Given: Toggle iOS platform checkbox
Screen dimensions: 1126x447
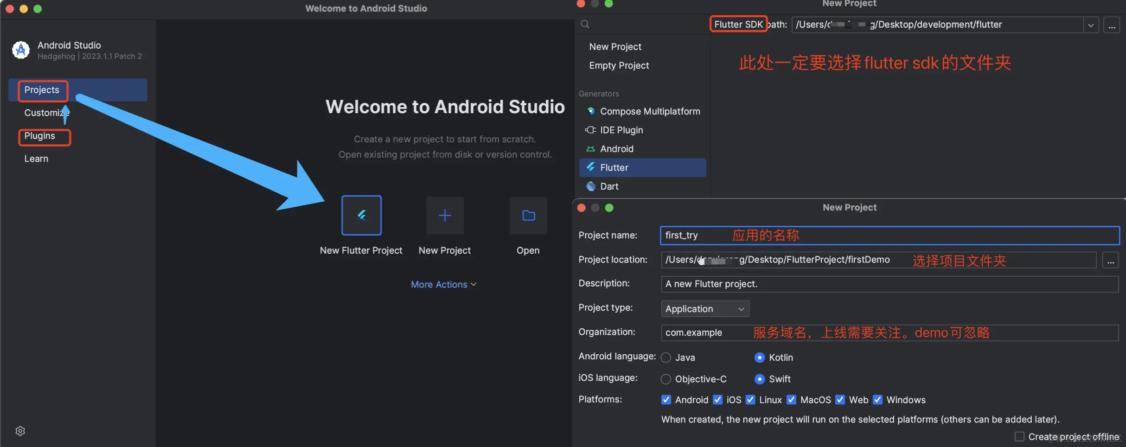Looking at the screenshot, I should pyautogui.click(x=717, y=400).
